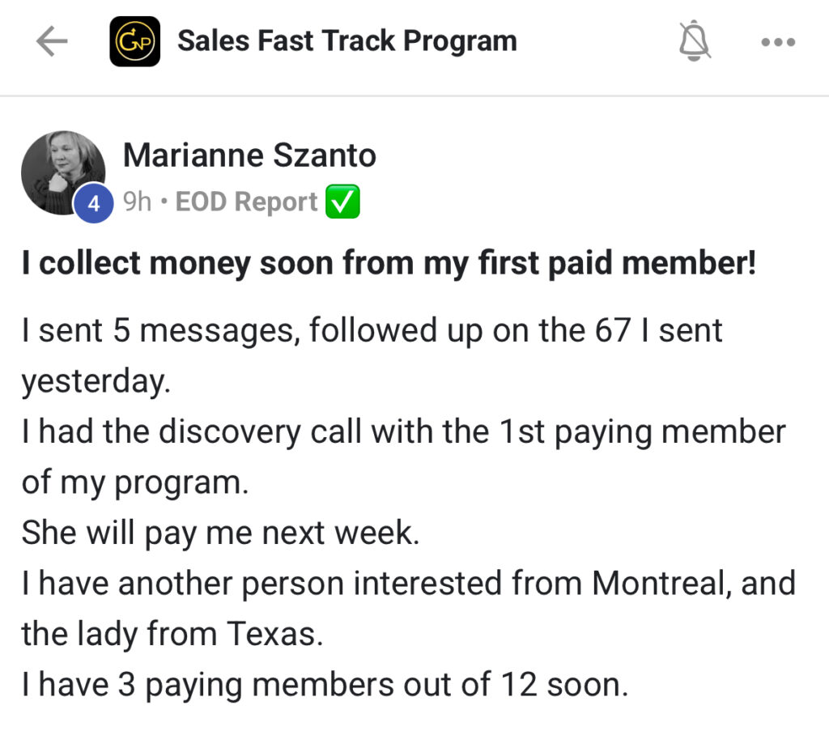829x752 pixels.
Task: Click the "I sent 5 messages" line
Action: coord(372,331)
